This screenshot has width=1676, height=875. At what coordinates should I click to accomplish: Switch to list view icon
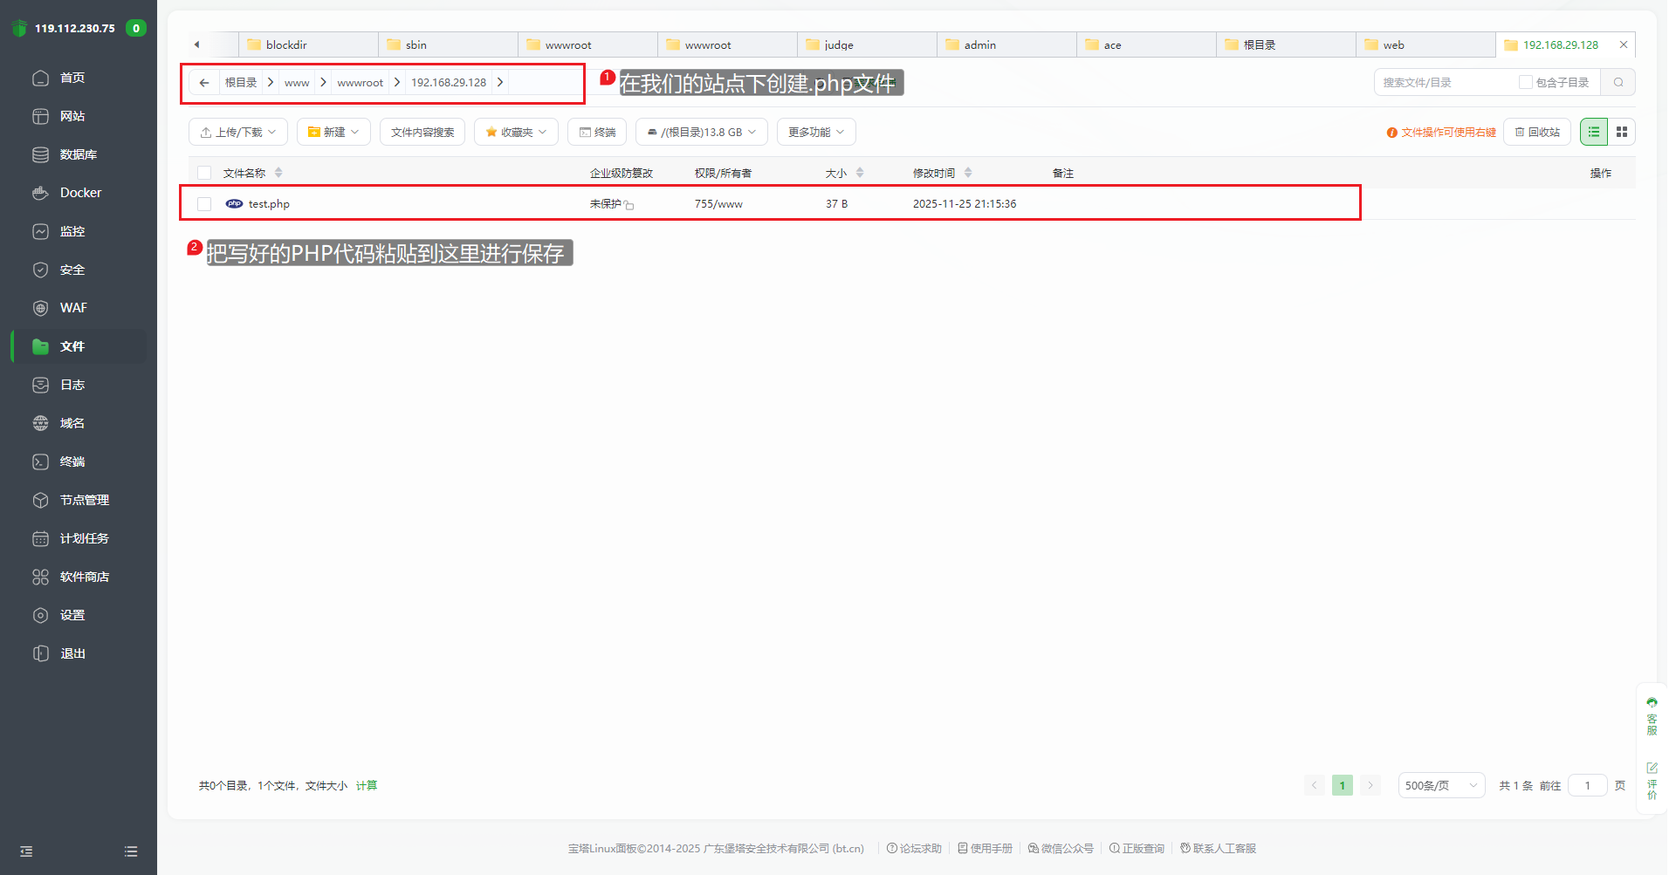1593,132
